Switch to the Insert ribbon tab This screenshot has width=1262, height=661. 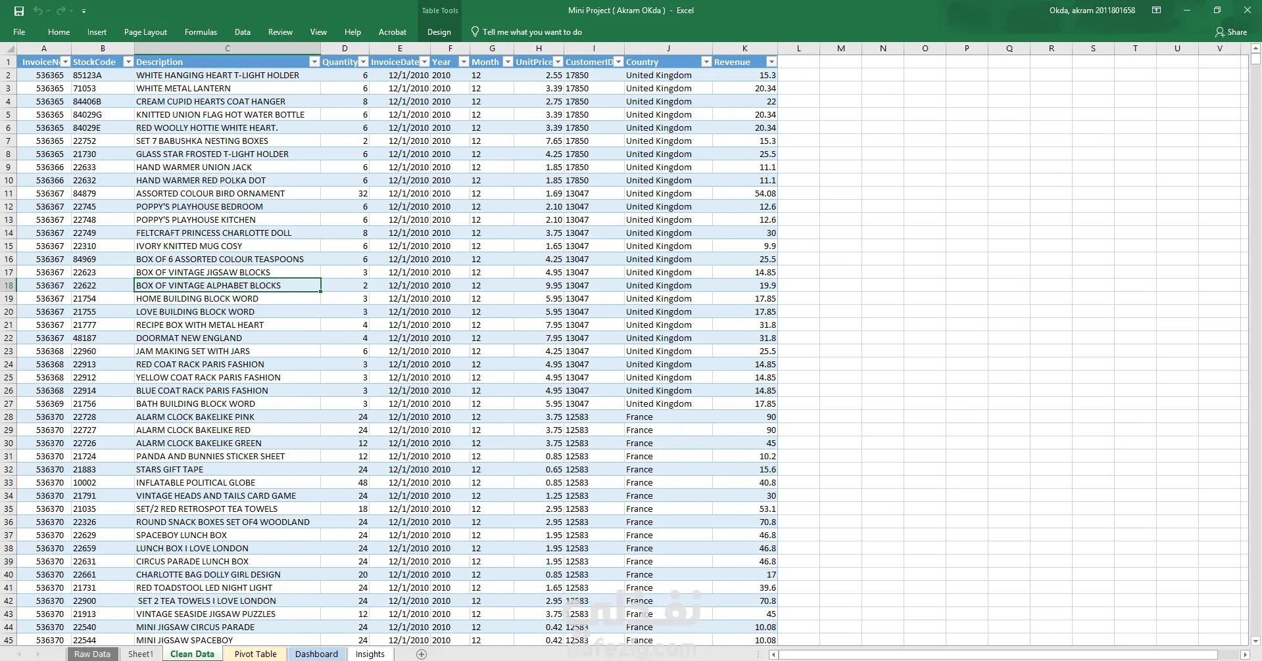pyautogui.click(x=97, y=32)
